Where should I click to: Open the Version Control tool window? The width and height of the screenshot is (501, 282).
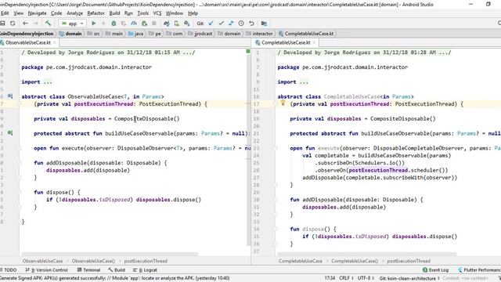tap(46, 269)
